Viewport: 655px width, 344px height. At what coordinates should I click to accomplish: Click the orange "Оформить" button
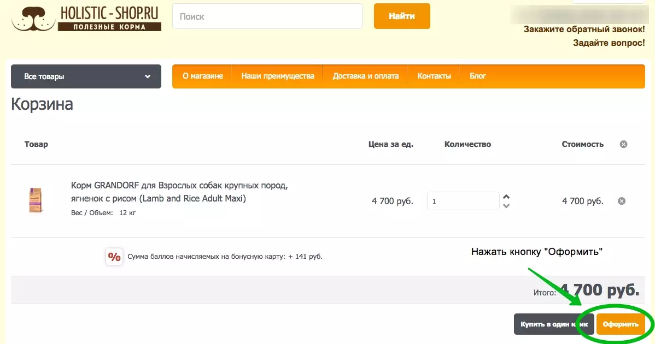pos(621,324)
